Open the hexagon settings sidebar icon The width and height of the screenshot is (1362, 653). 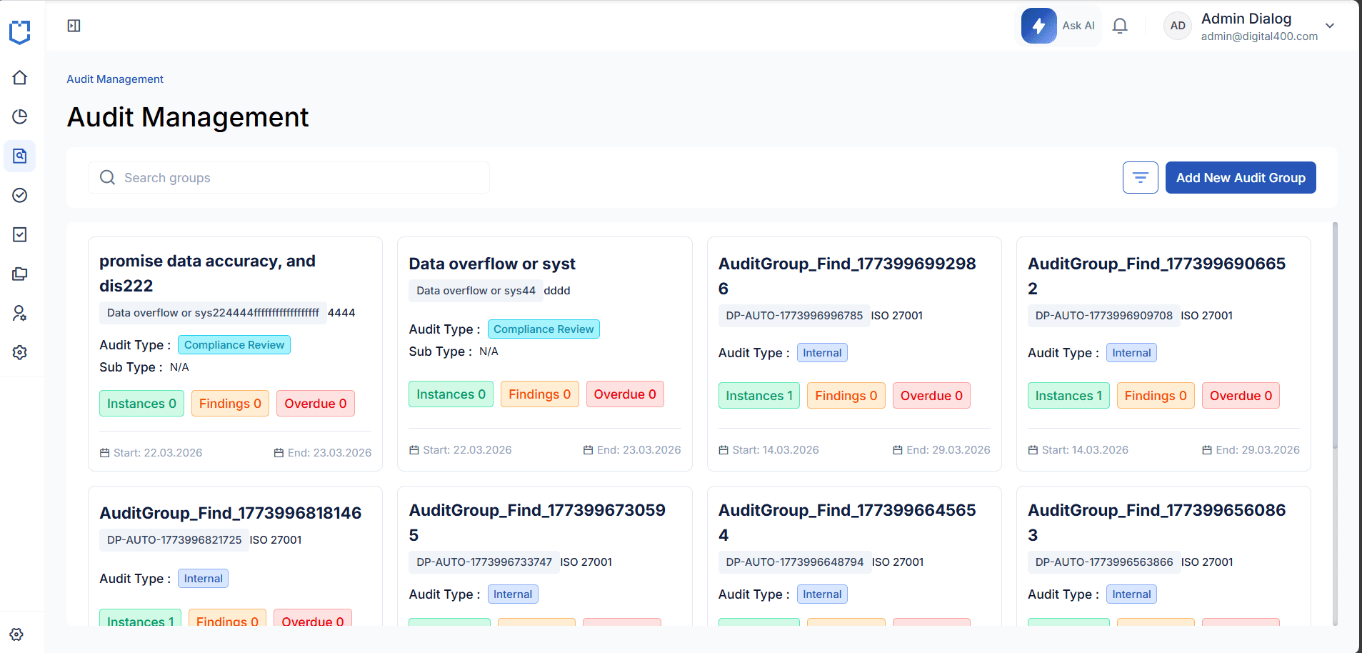20,352
